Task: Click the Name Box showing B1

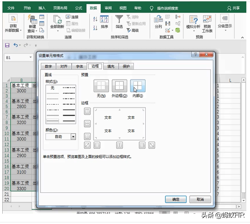Action: (x=18, y=57)
